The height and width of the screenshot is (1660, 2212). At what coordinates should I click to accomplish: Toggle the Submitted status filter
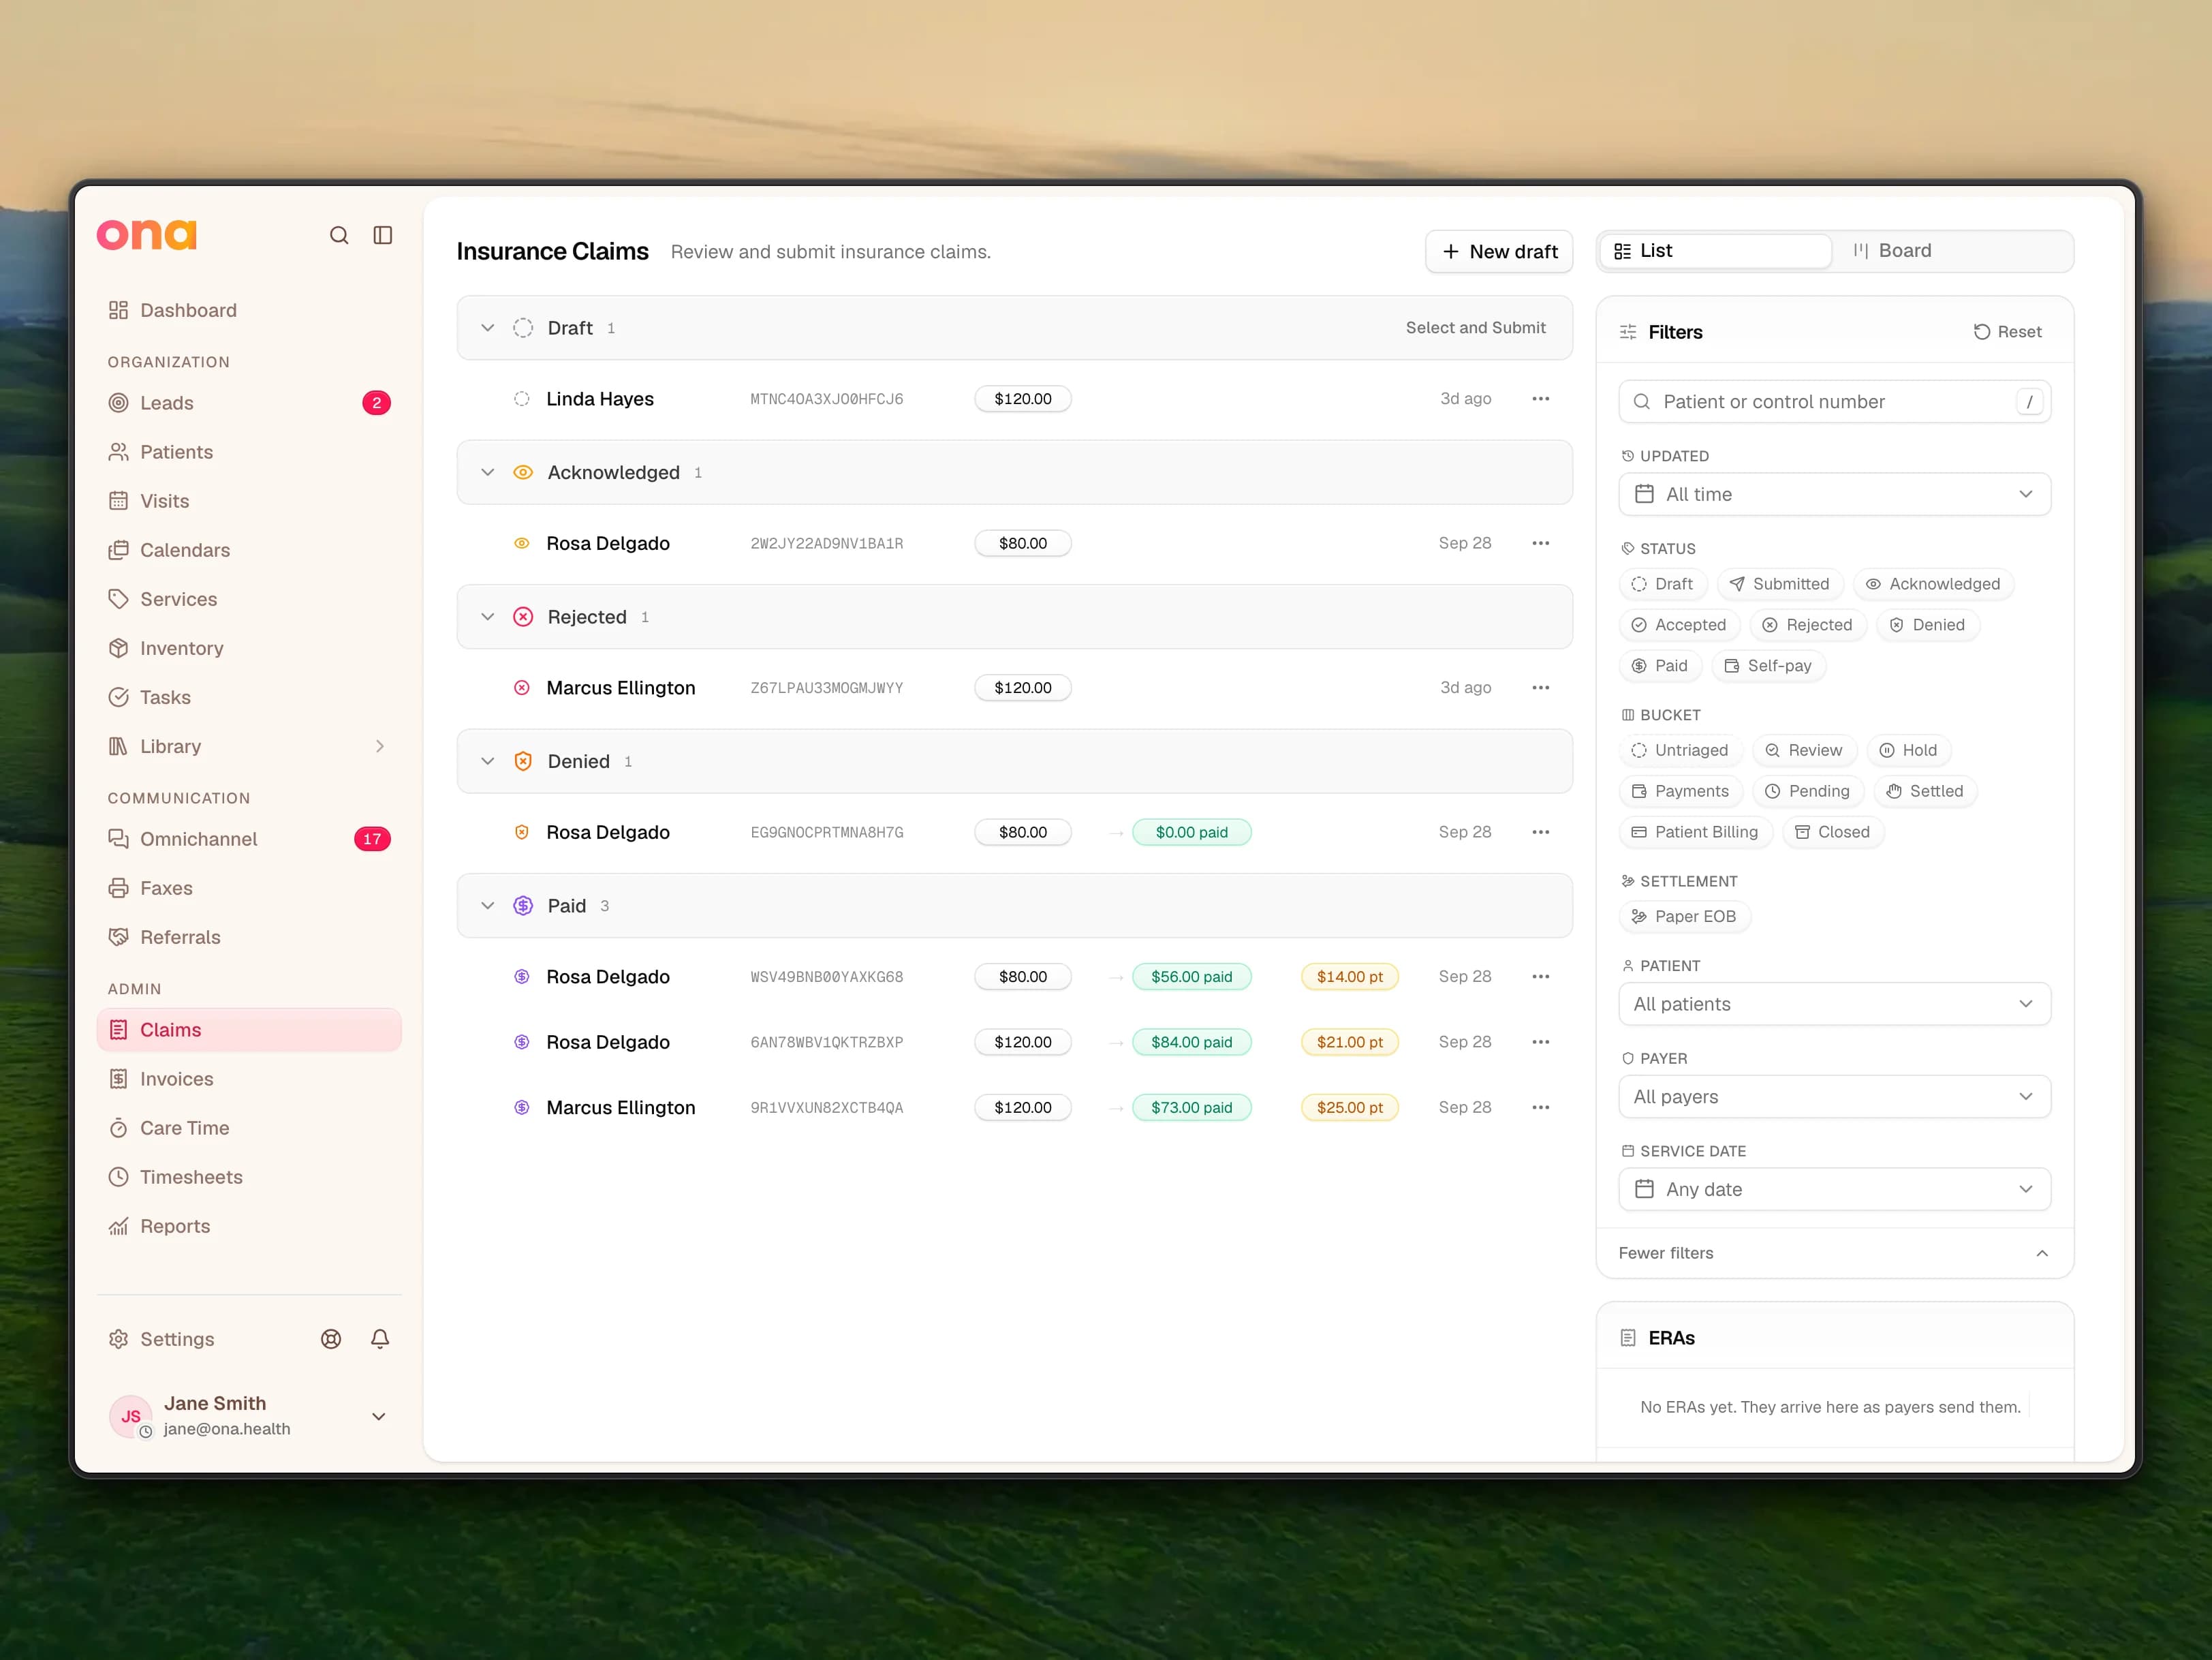click(1780, 584)
